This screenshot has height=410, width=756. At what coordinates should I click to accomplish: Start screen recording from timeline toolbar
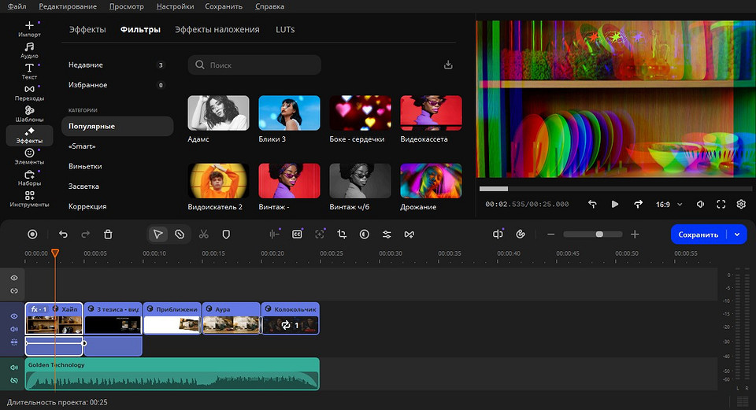tap(32, 235)
